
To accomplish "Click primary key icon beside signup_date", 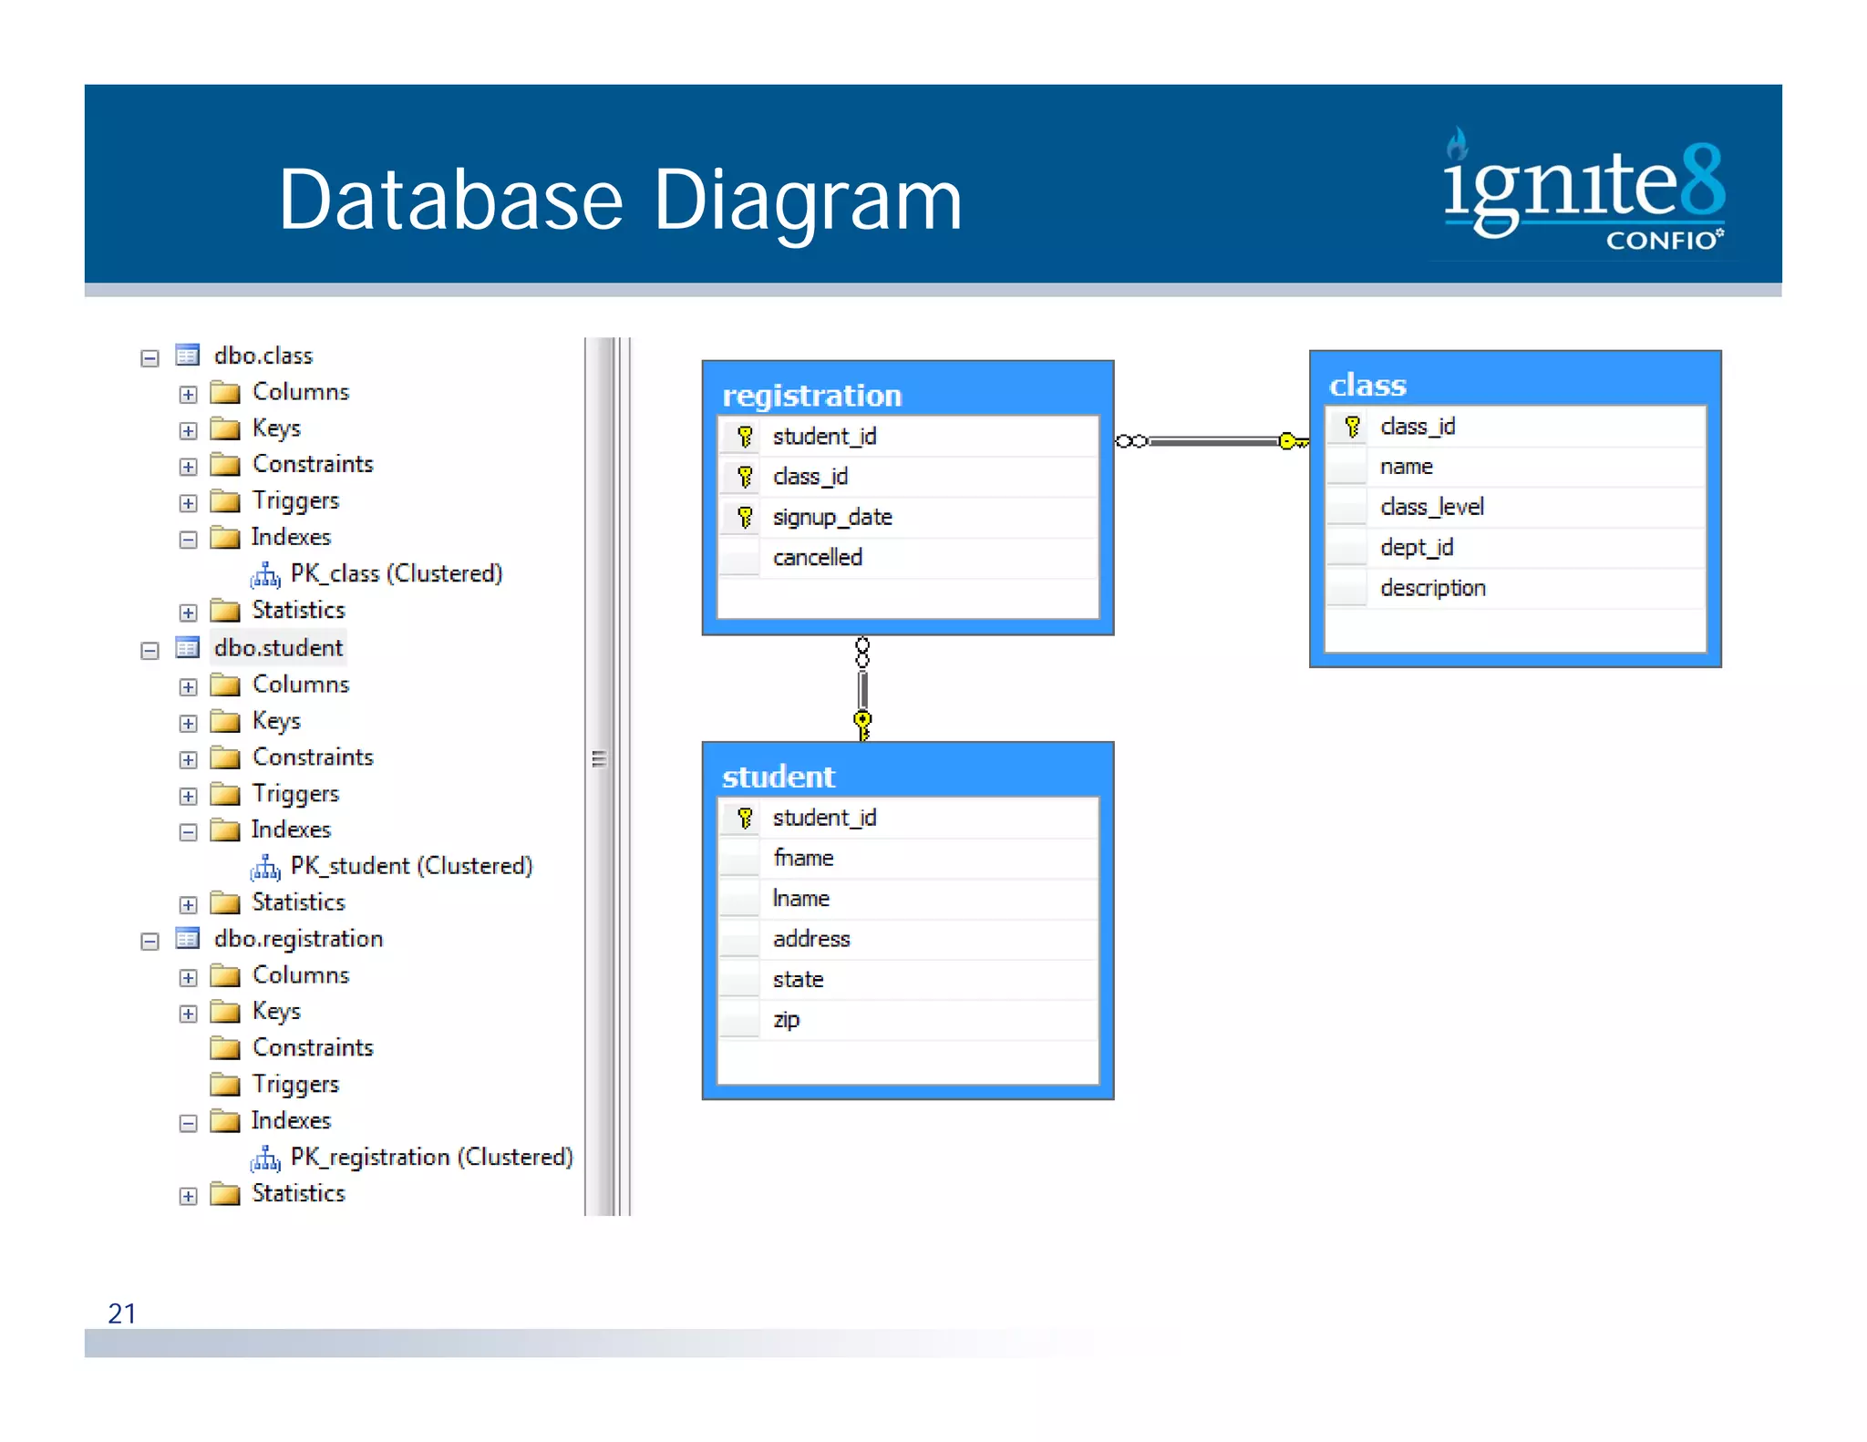I will (x=745, y=518).
